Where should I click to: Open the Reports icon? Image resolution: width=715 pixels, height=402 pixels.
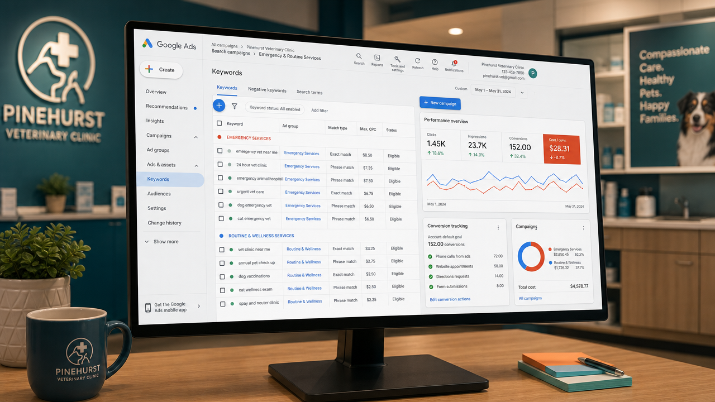(x=377, y=58)
